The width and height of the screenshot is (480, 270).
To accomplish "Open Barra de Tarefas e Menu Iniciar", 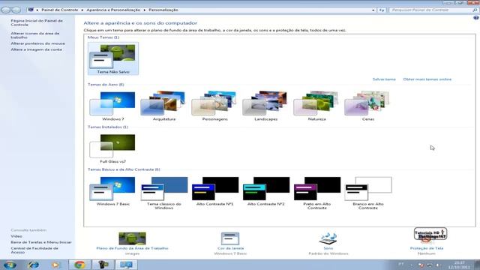I will (41, 242).
